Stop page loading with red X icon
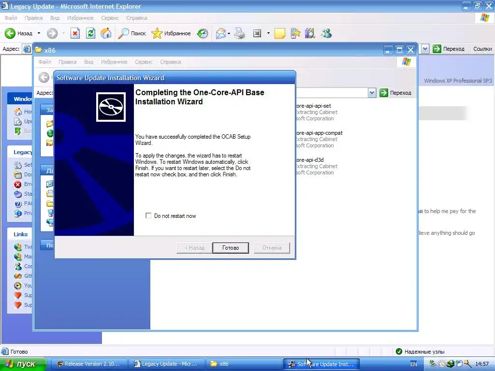495x371 pixels. click(75, 33)
